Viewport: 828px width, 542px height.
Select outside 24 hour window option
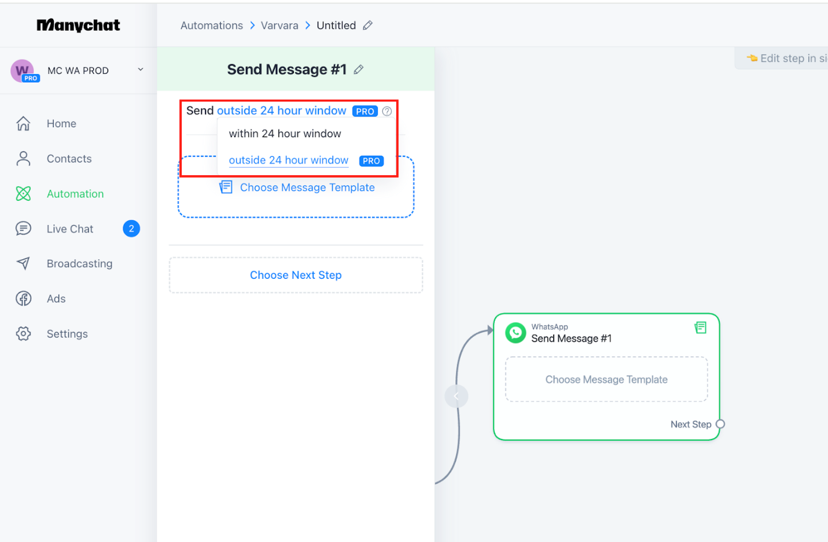(288, 160)
